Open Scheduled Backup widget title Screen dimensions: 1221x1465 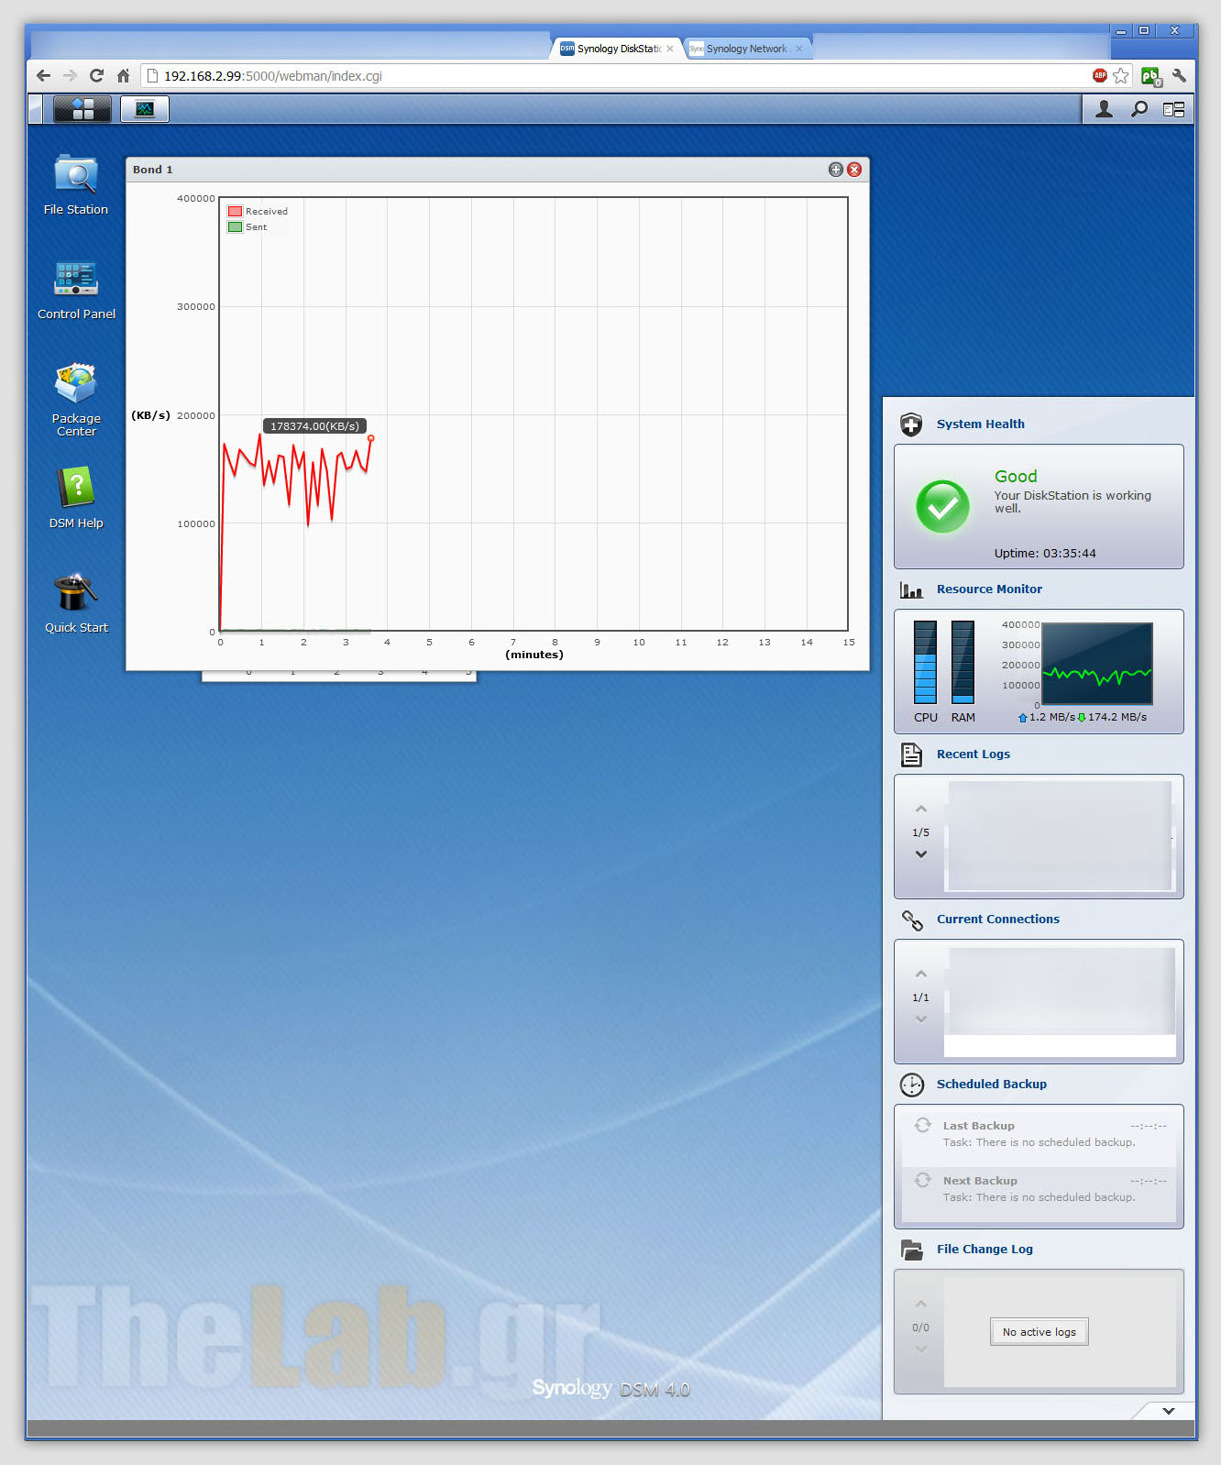click(x=992, y=1084)
